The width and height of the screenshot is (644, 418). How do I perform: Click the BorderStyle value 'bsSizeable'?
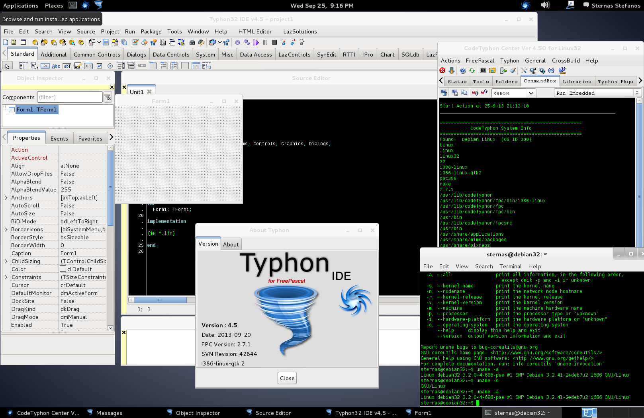(x=83, y=237)
